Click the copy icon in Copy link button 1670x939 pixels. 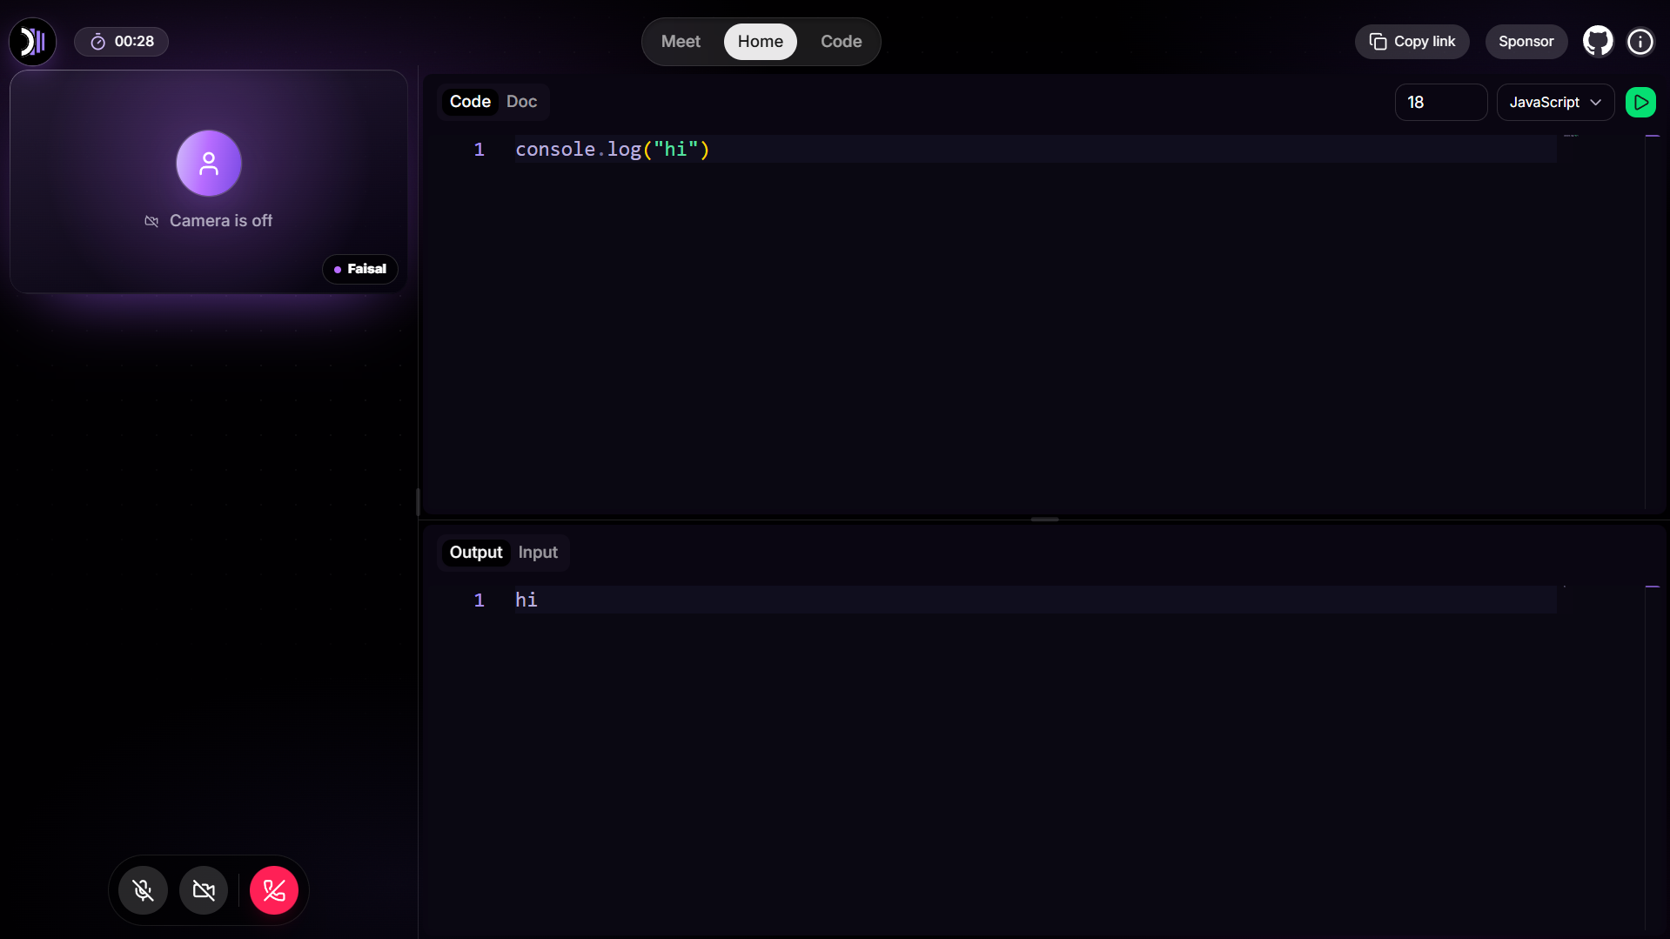tap(1378, 42)
